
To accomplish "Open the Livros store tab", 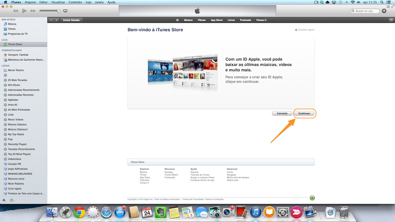I will coord(231,20).
